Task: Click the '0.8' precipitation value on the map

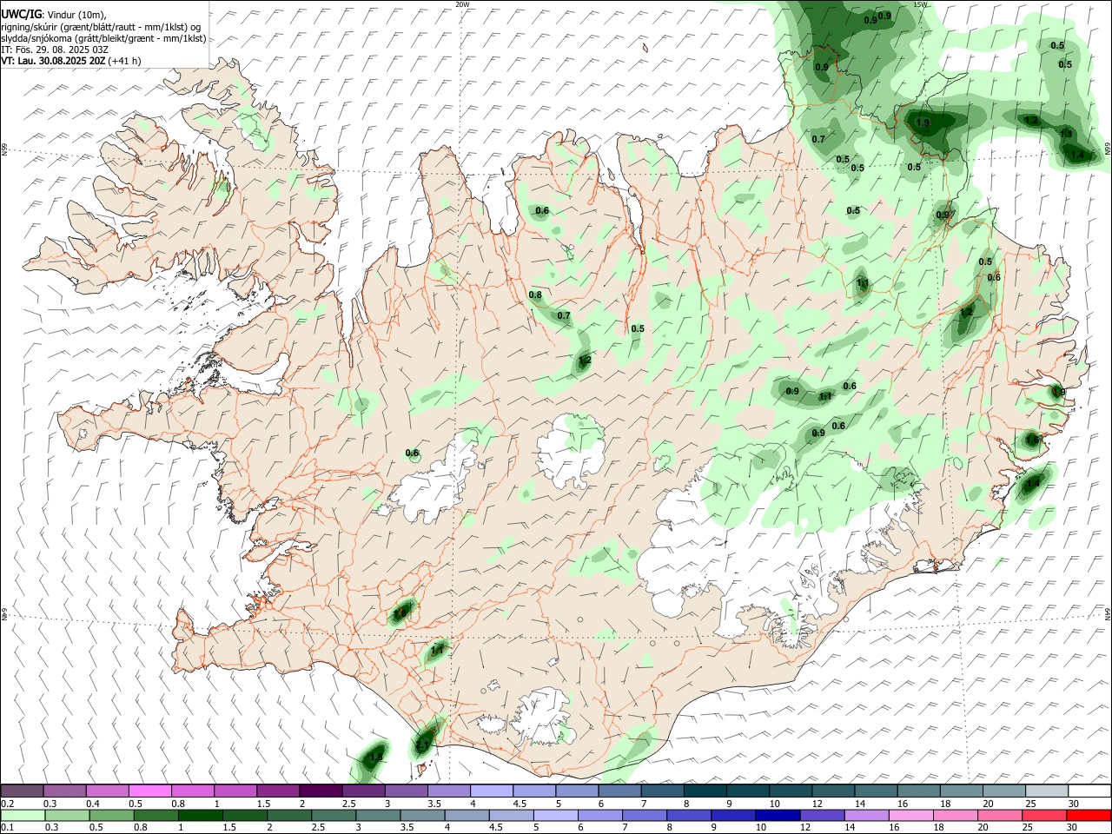Action: (x=535, y=295)
